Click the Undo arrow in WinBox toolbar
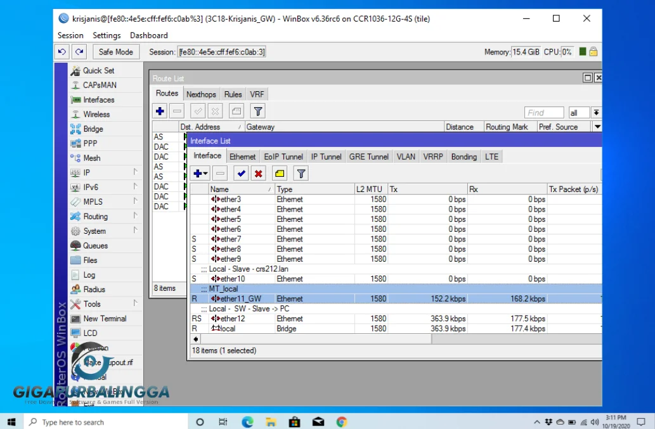The image size is (655, 429). click(x=62, y=52)
